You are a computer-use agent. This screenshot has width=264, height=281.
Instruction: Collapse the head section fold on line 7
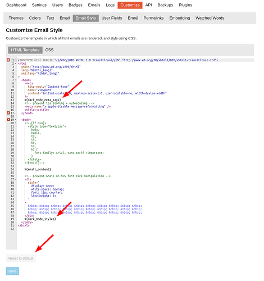click(x=16, y=80)
